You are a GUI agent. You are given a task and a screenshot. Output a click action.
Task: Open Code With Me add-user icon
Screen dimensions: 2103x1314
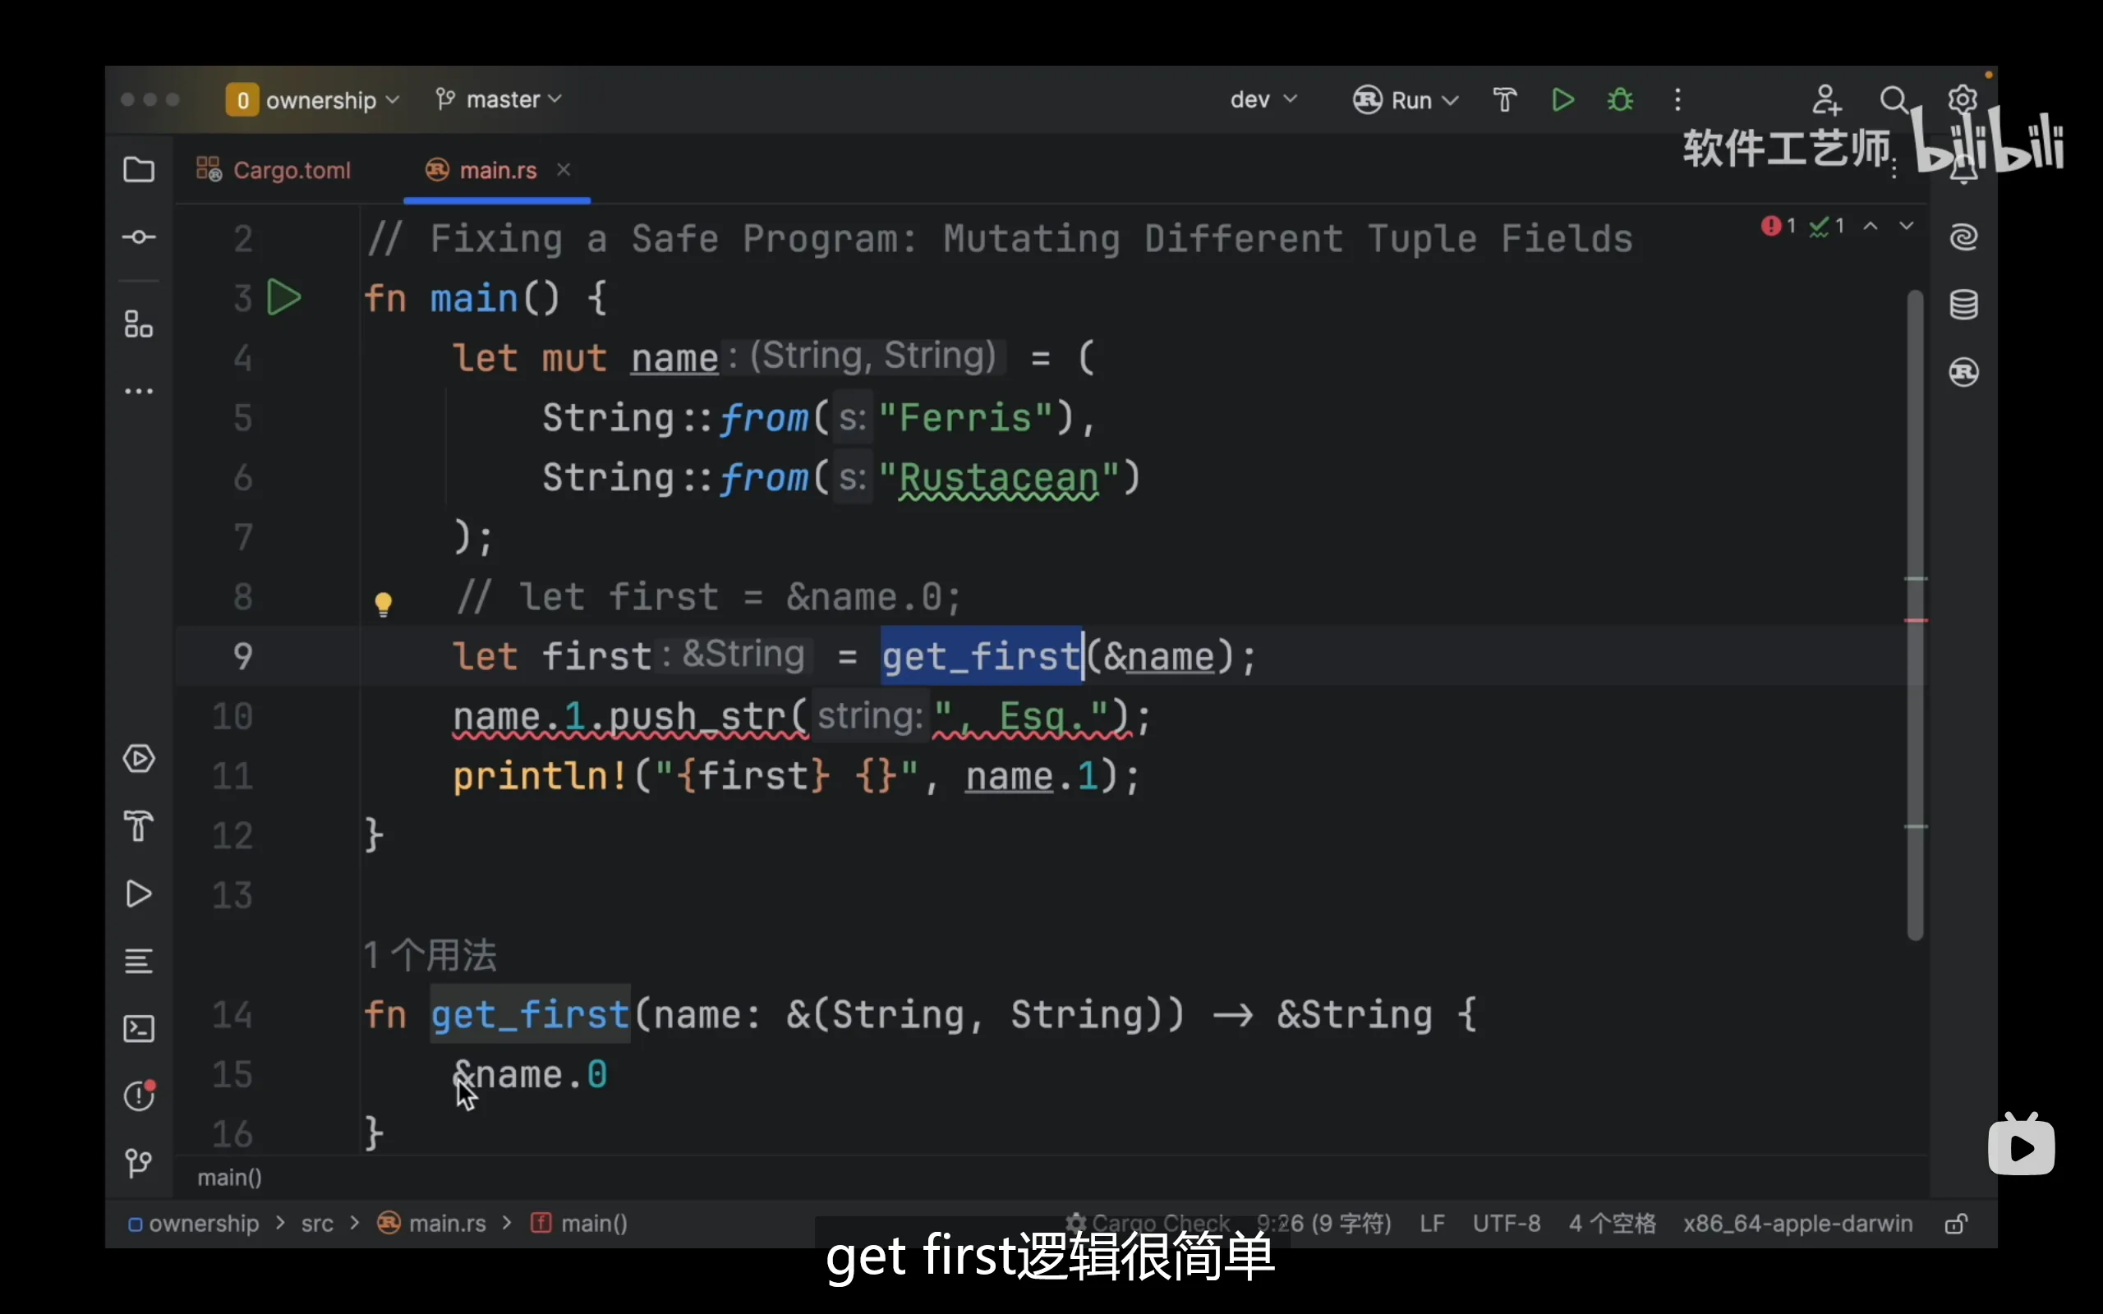tap(1827, 100)
